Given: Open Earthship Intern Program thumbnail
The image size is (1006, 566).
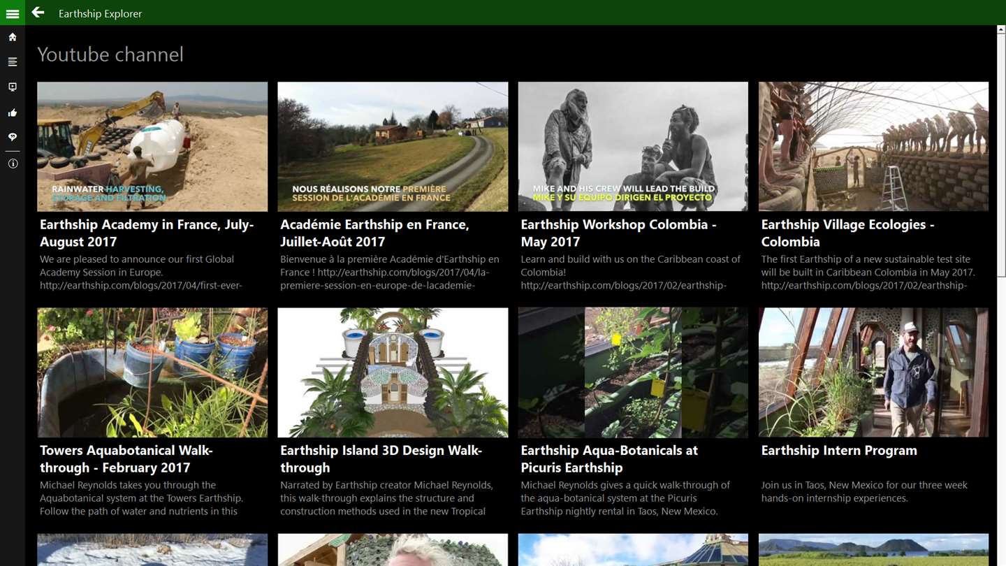Looking at the screenshot, I should click(873, 372).
